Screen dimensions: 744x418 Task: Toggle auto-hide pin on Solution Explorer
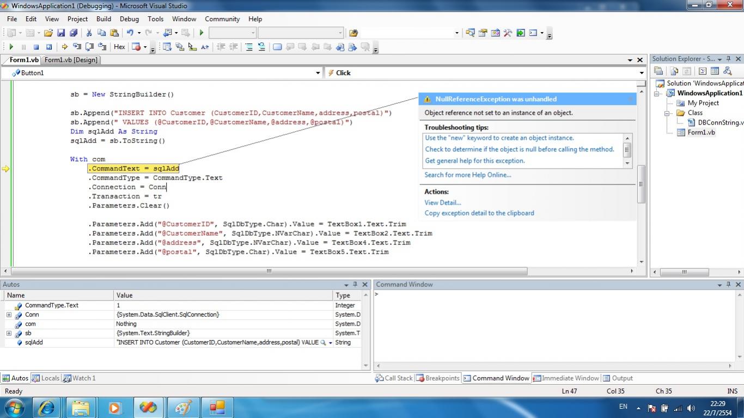coord(729,59)
